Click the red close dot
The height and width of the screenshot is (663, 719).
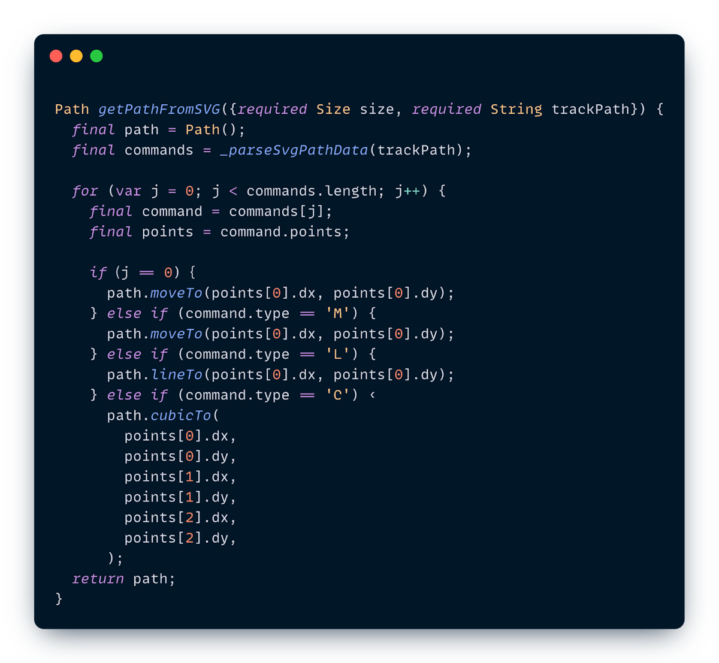(x=56, y=56)
